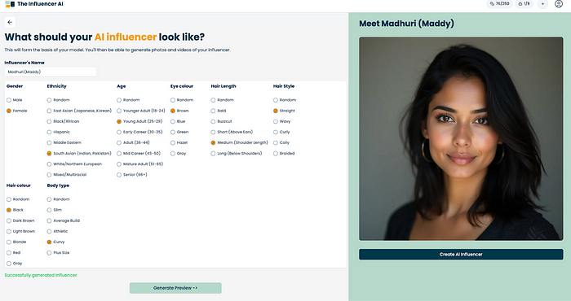Select Young Adult (25-29) age

click(139, 121)
